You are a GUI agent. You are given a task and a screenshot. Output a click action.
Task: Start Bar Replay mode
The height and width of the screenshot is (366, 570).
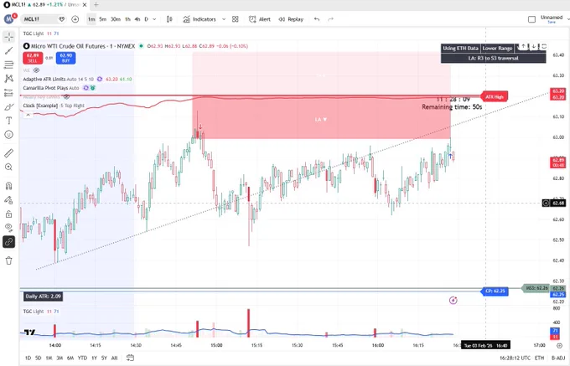291,19
